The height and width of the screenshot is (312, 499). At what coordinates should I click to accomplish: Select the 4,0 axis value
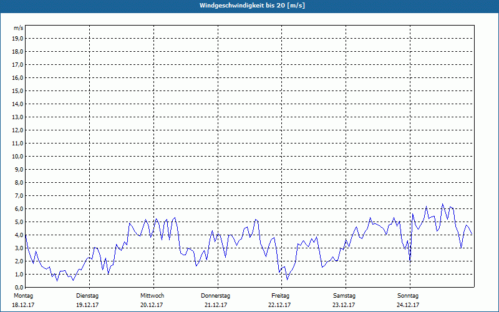point(19,235)
